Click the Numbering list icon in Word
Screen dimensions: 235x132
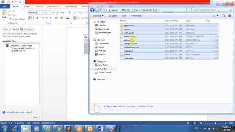click(x=81, y=12)
